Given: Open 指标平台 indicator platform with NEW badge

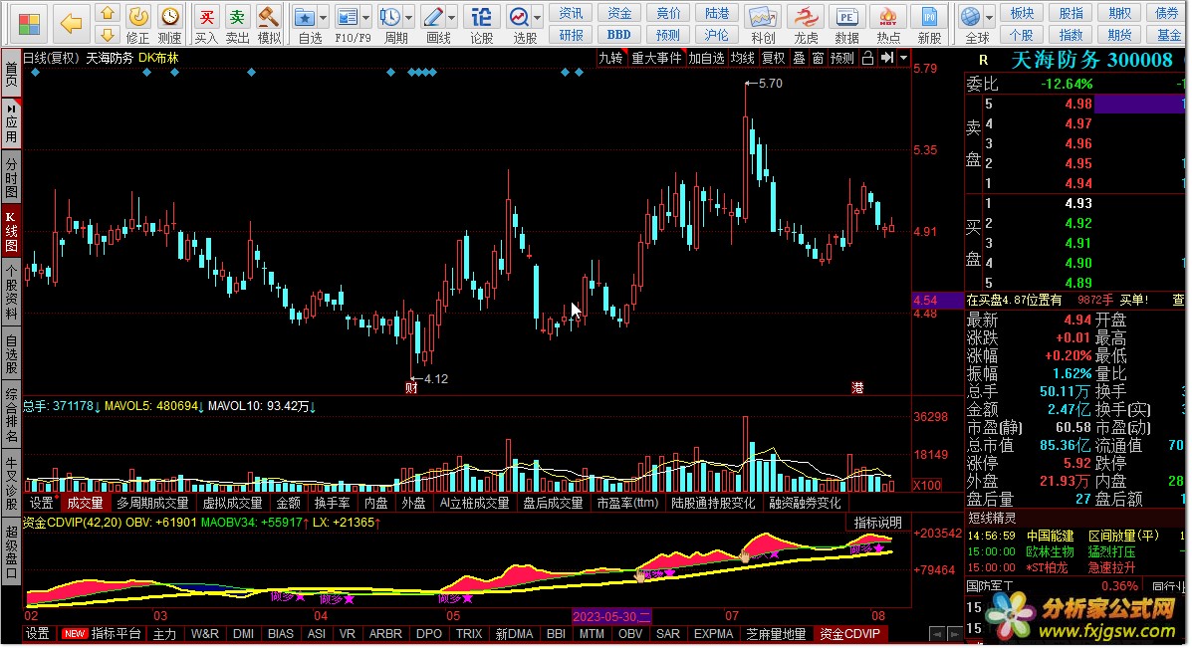Looking at the screenshot, I should (x=102, y=633).
